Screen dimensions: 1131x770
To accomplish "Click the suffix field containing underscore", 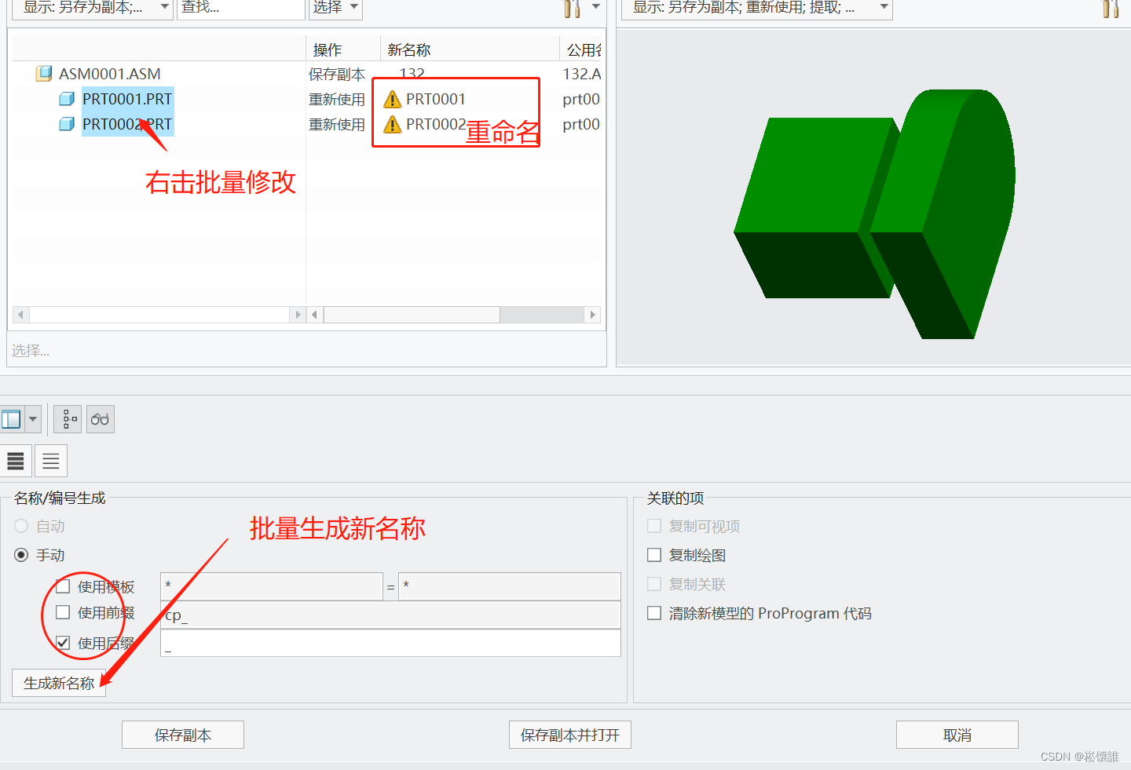I will point(390,643).
